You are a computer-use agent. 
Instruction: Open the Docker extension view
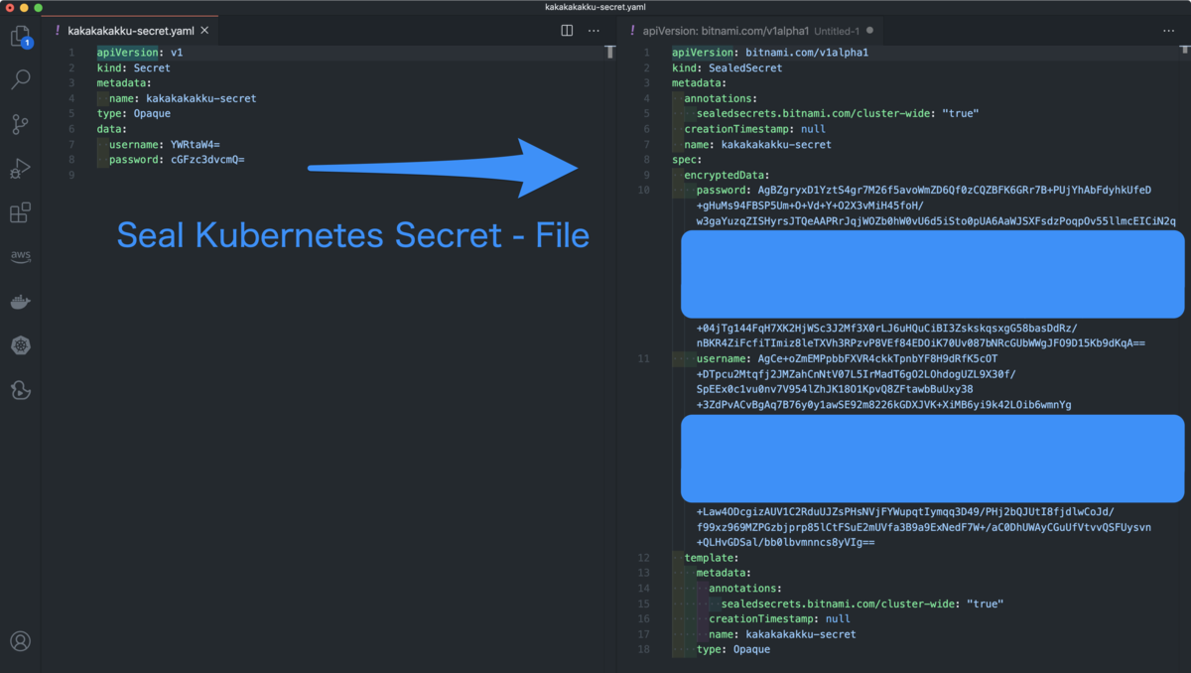(20, 301)
